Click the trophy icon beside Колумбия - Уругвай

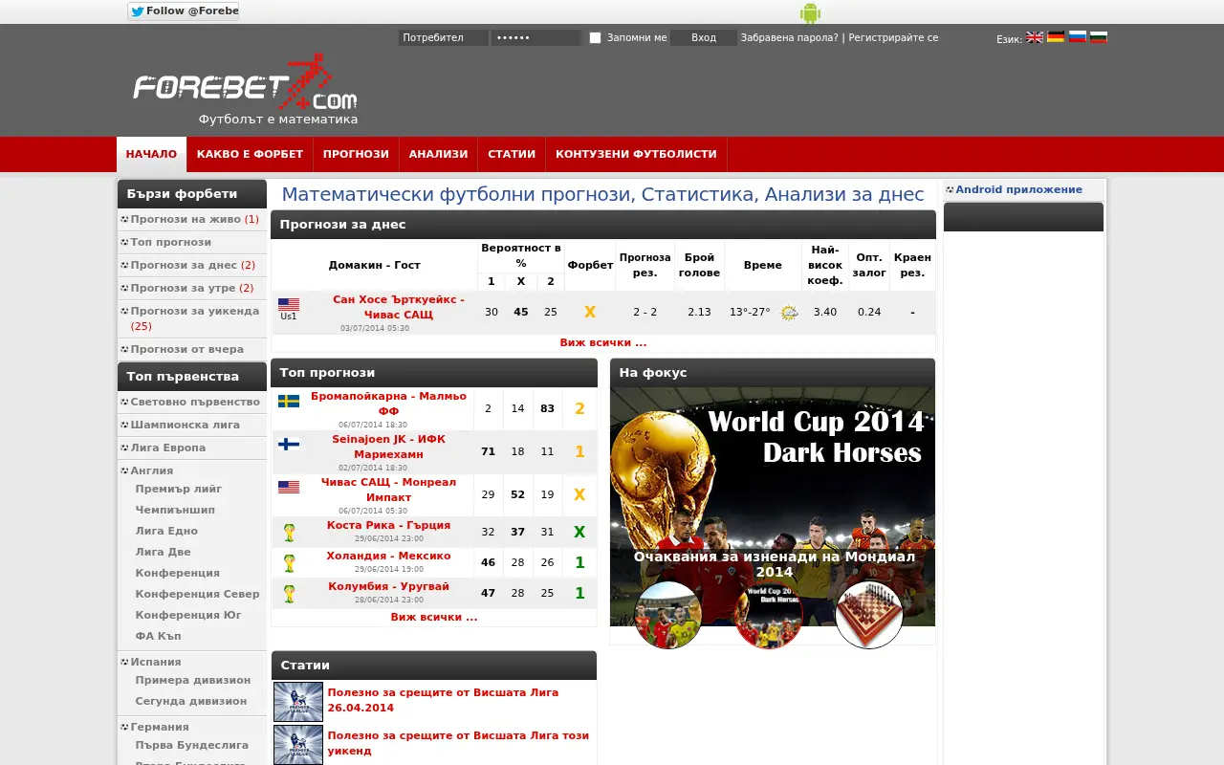(289, 594)
